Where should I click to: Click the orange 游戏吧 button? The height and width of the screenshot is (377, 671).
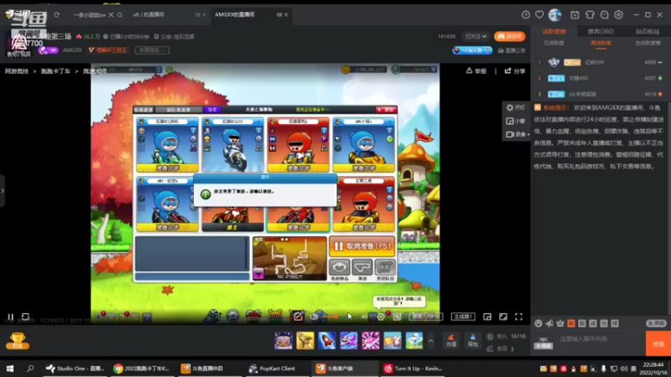tap(510, 37)
